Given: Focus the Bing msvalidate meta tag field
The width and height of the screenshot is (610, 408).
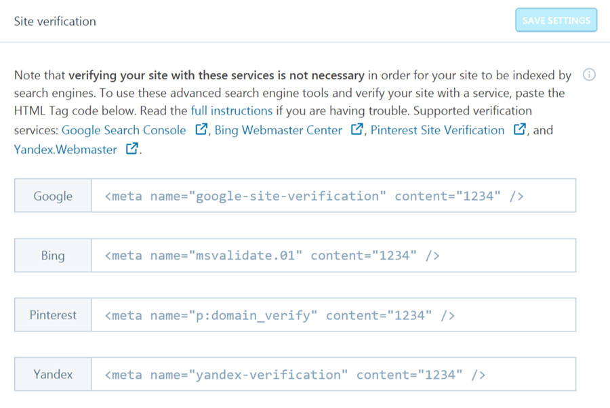Looking at the screenshot, I should click(x=333, y=256).
